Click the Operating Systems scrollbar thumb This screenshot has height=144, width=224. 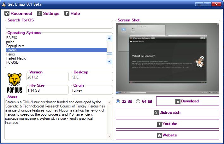(x=109, y=54)
